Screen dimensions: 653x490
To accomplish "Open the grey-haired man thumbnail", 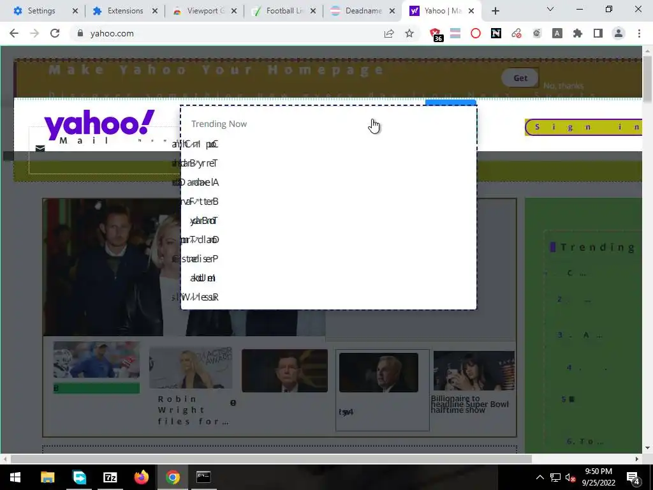I will coord(379,373).
